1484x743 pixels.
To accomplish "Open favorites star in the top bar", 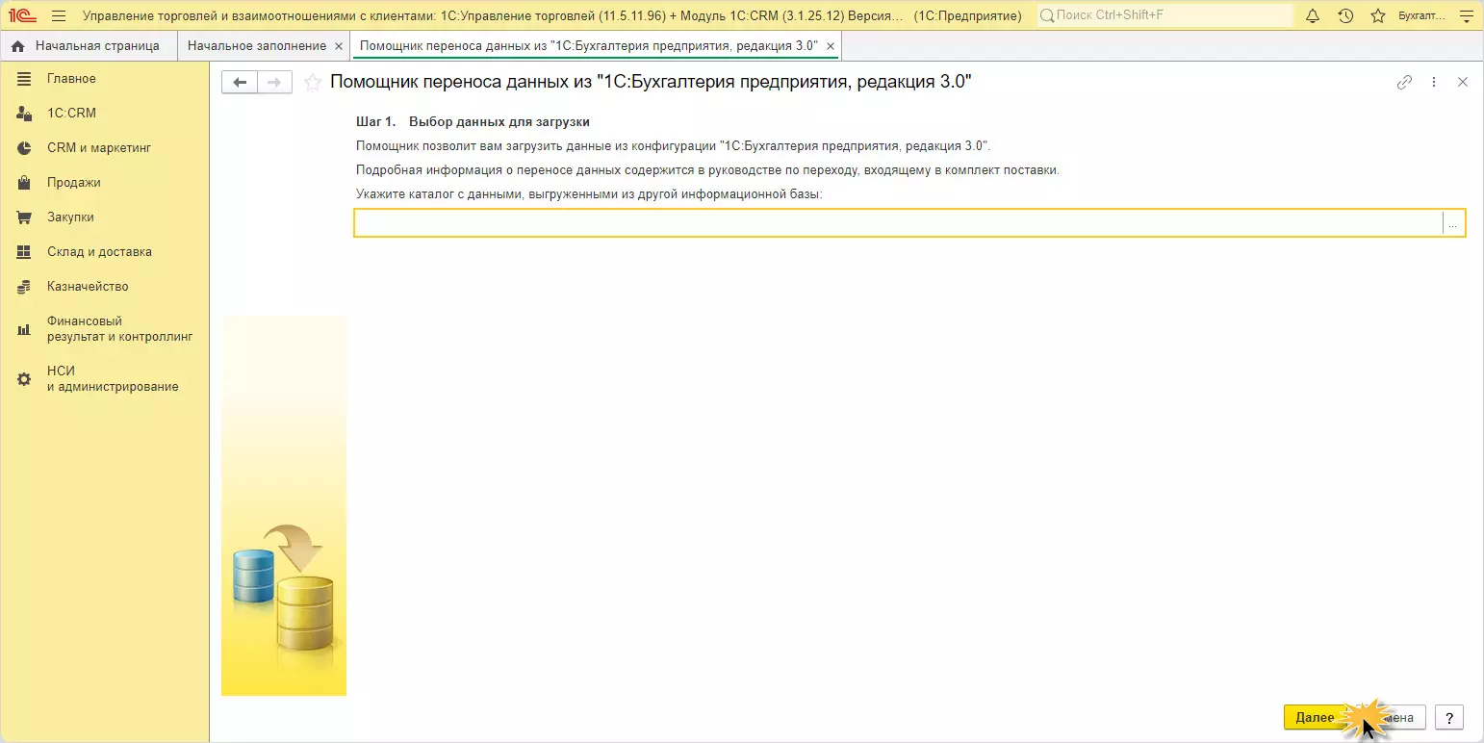I will coord(1378,16).
